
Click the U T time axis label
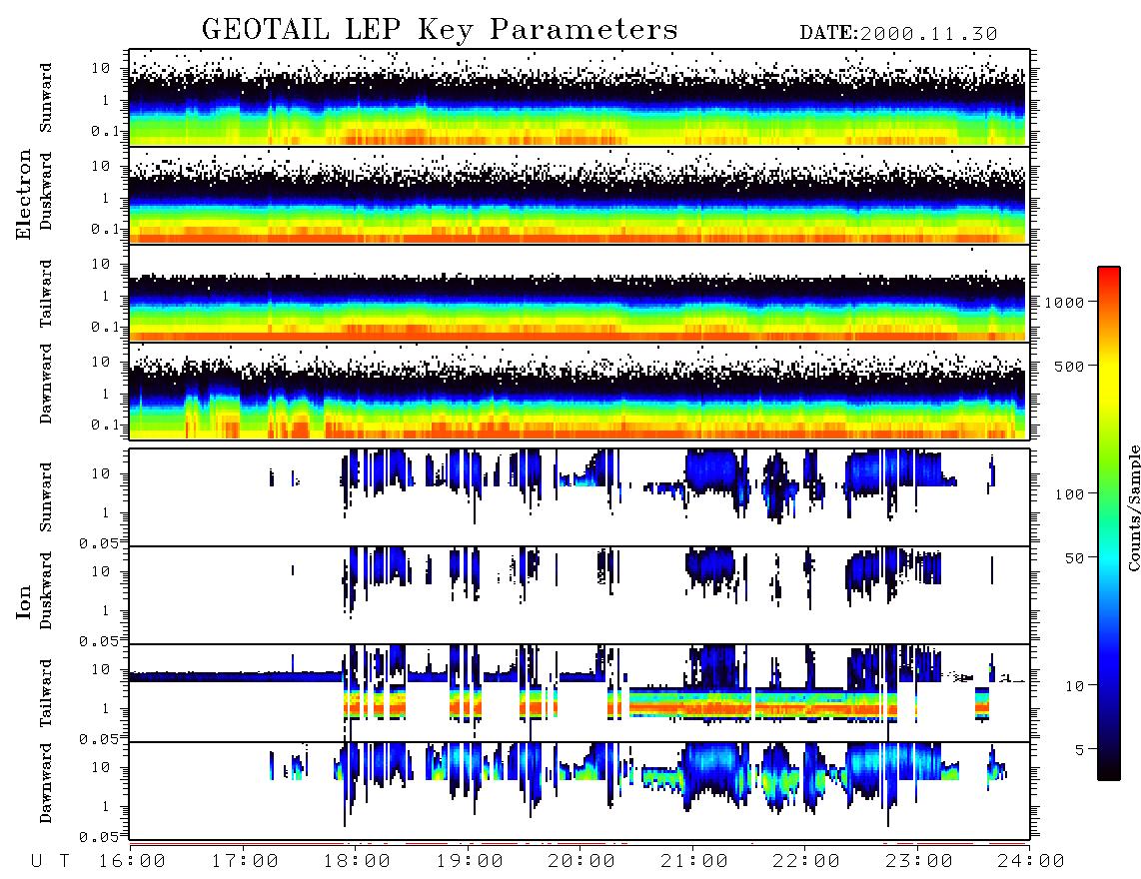pos(50,862)
